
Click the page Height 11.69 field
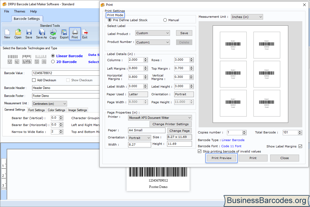180,144
